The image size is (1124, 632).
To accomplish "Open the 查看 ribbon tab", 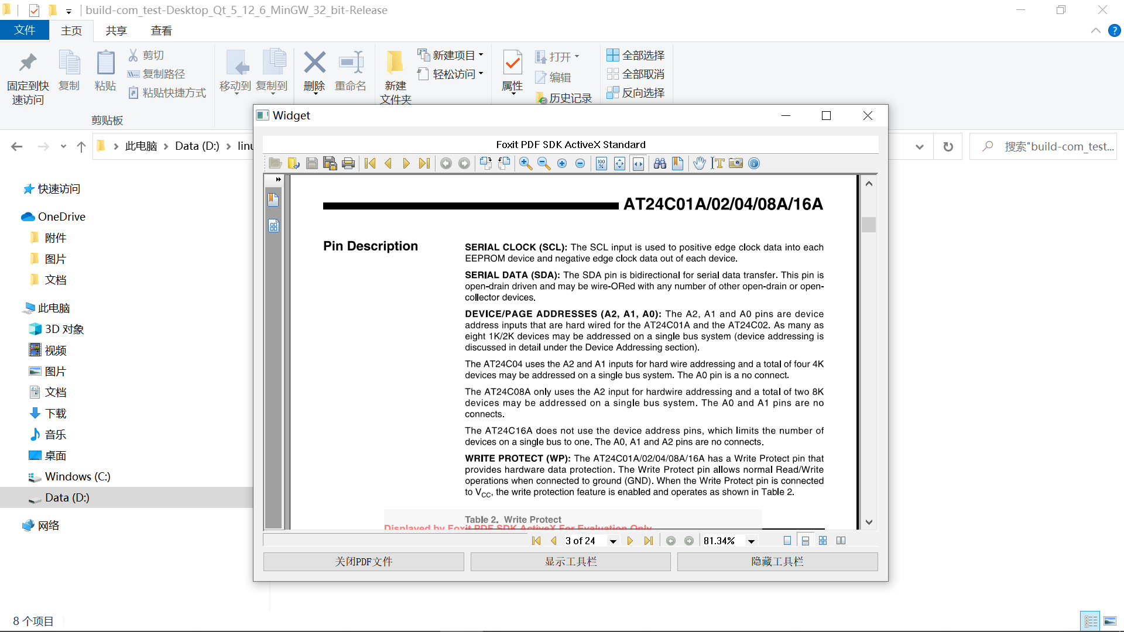I will [x=161, y=30].
